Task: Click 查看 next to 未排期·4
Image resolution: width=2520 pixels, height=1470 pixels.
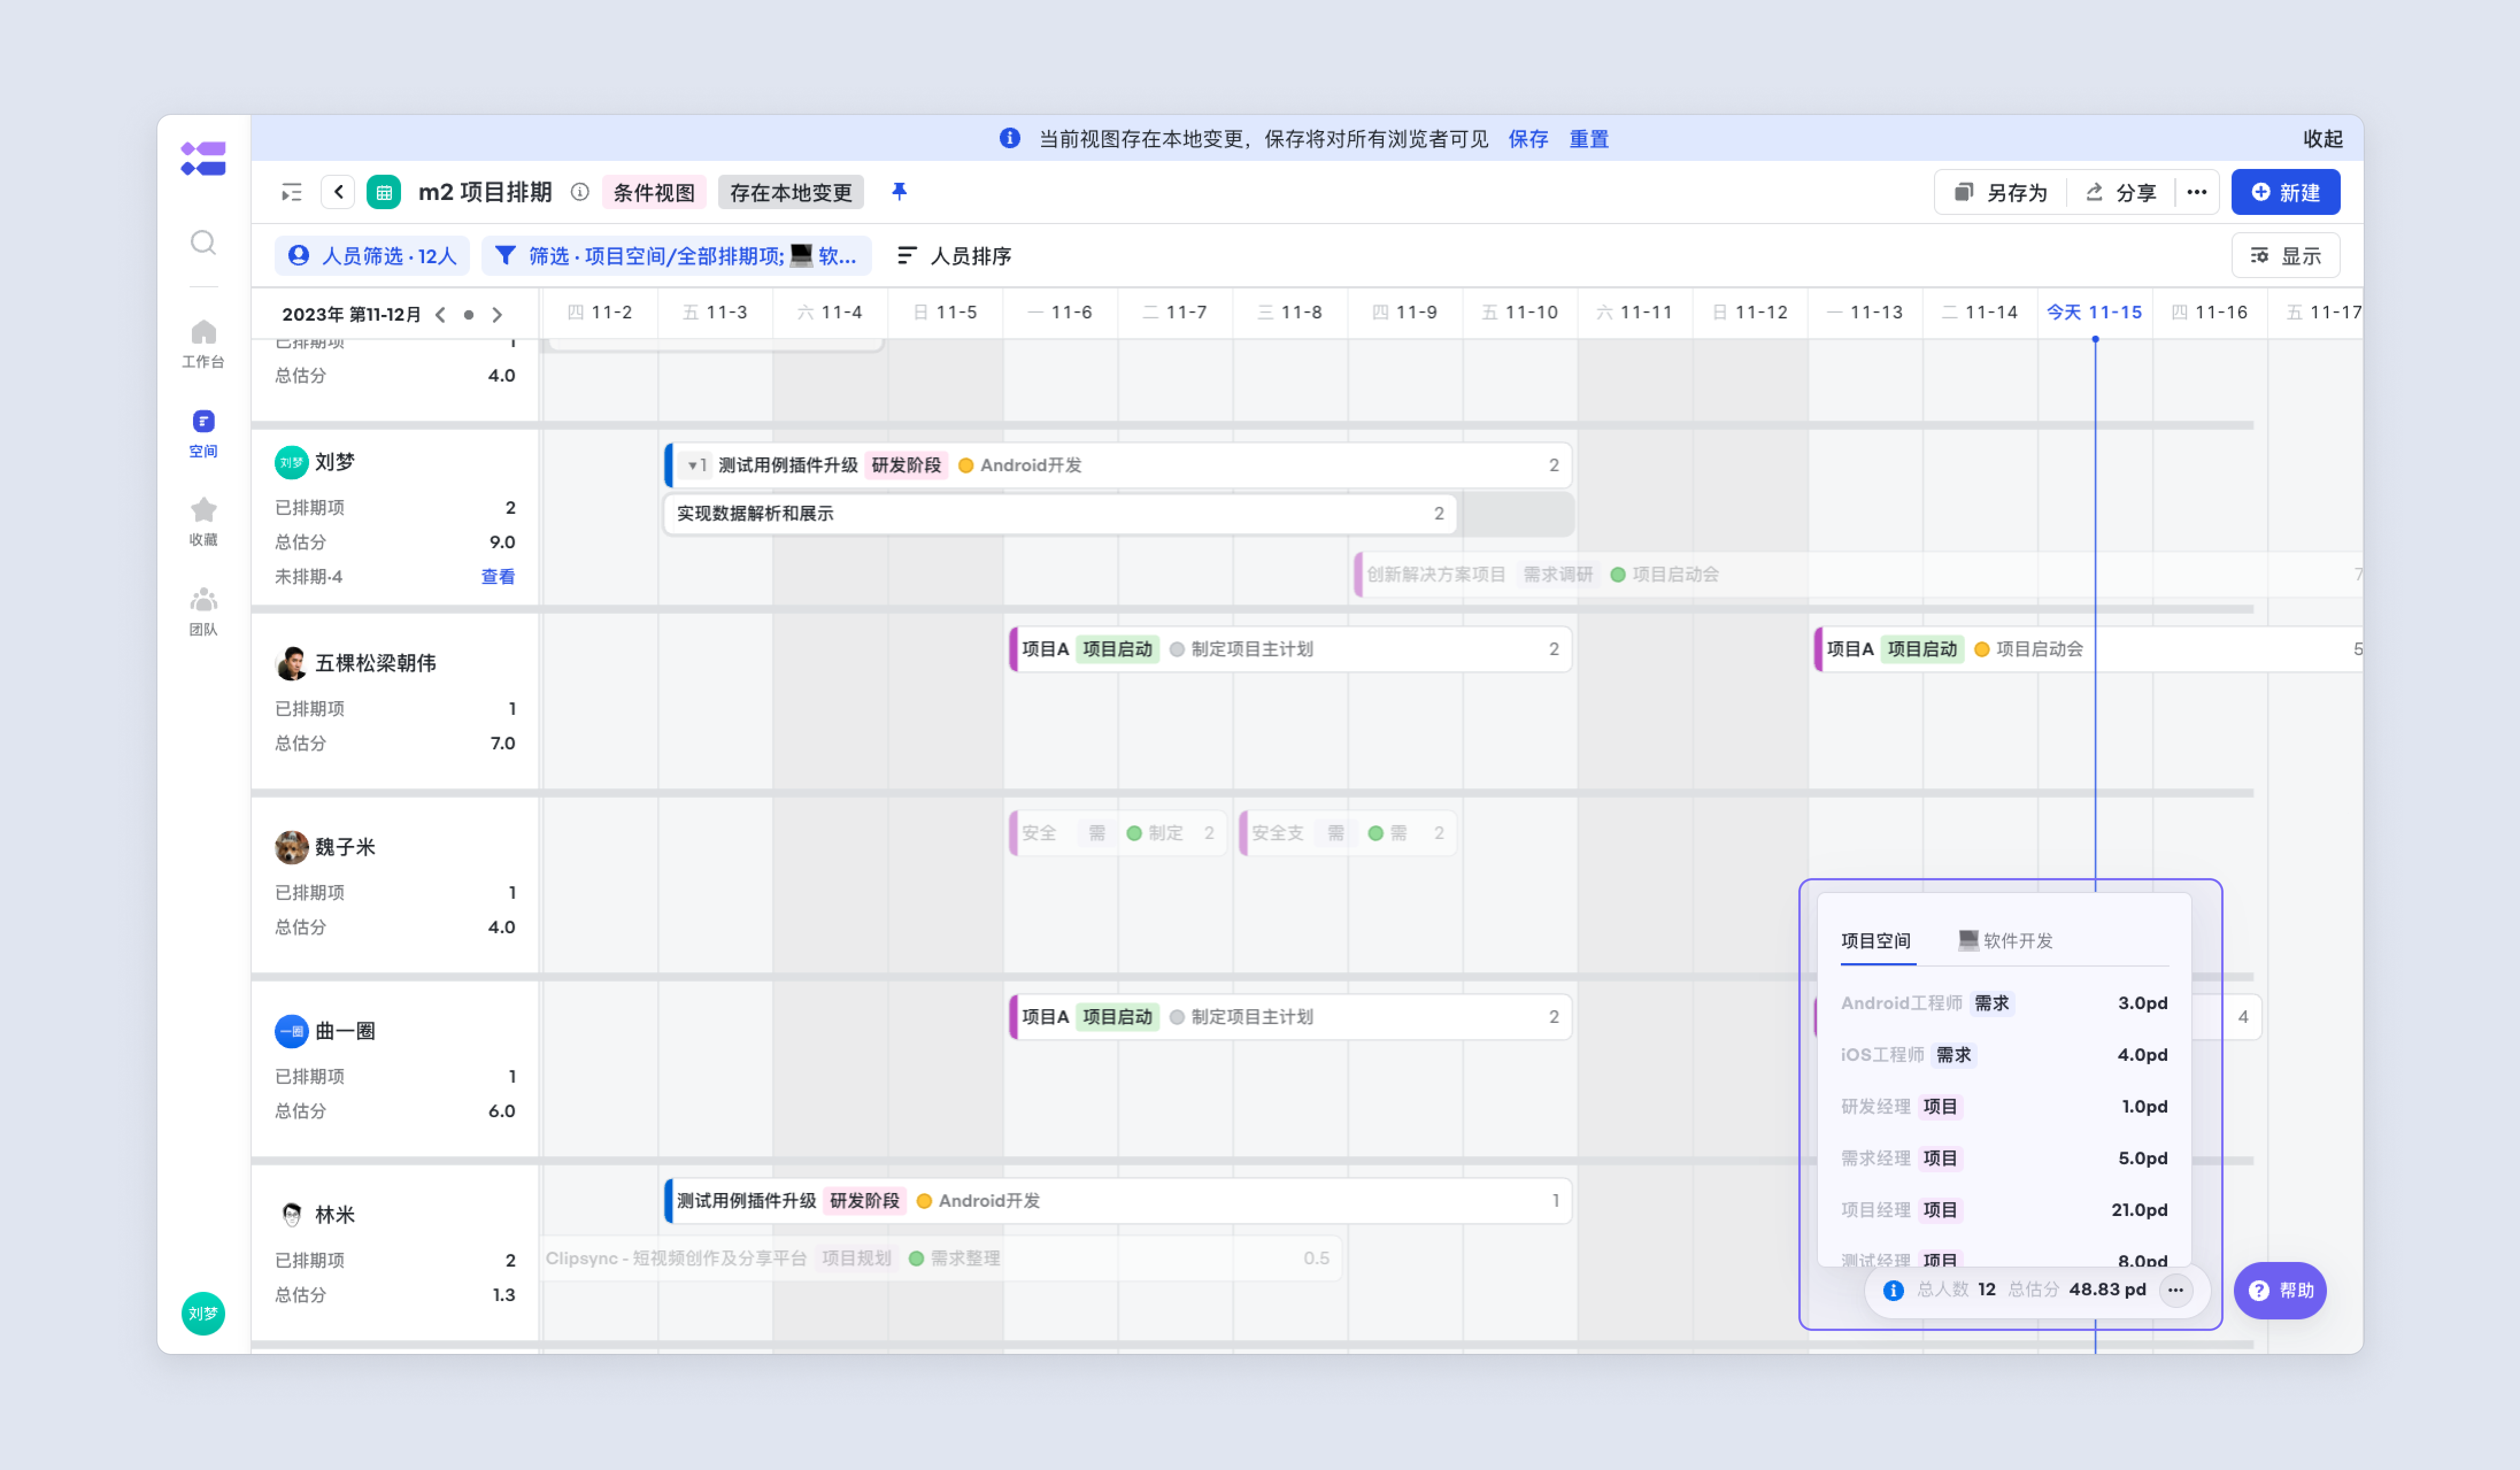Action: 498,577
